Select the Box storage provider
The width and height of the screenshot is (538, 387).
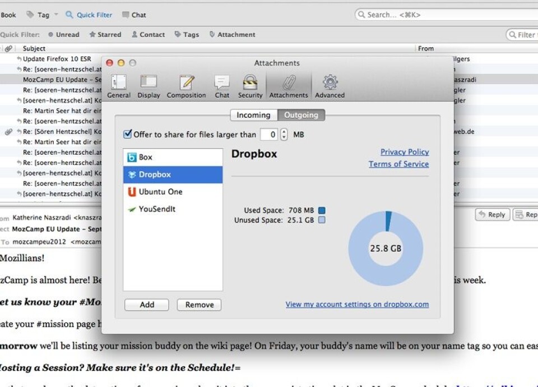point(173,157)
